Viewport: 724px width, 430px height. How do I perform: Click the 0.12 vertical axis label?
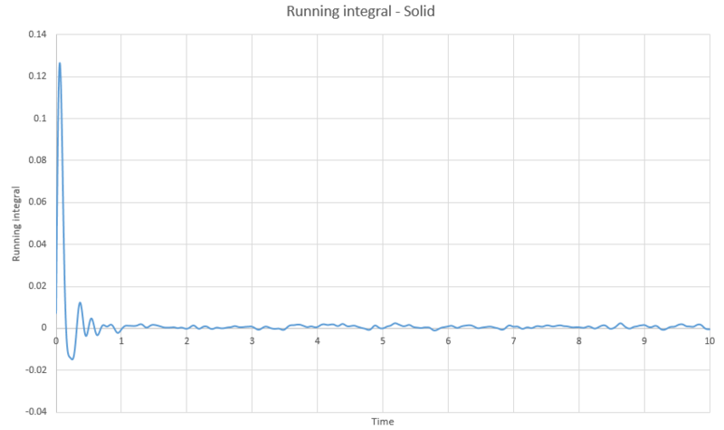37,76
